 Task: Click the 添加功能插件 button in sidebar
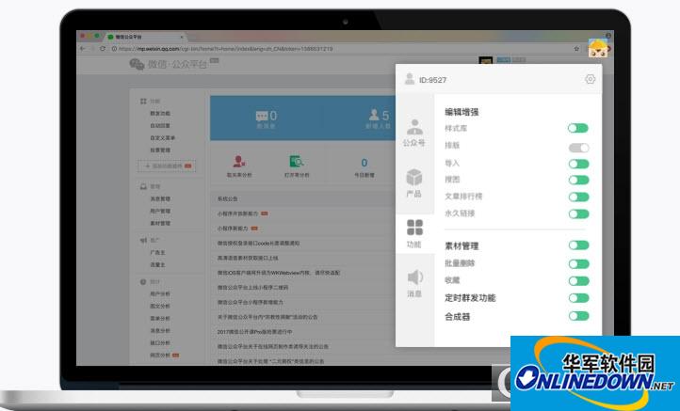(x=167, y=166)
